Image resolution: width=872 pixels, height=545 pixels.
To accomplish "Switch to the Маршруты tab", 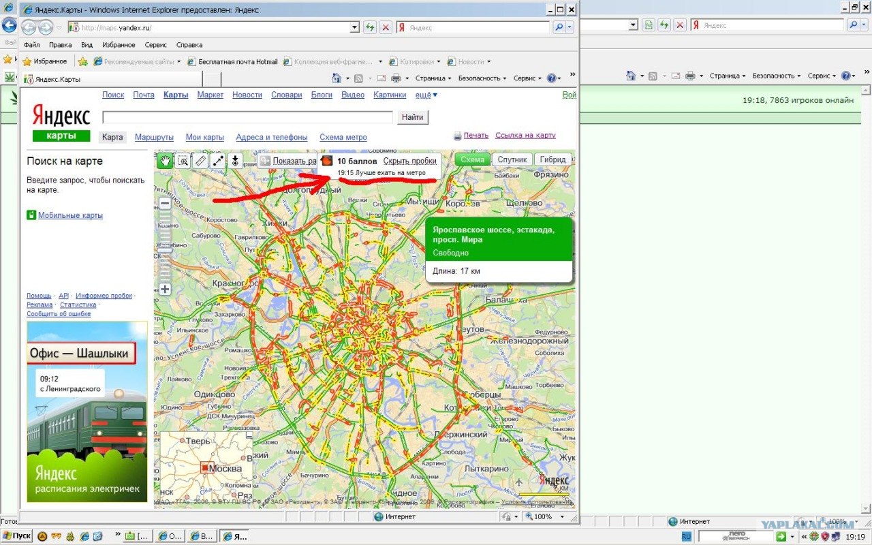I will point(154,138).
